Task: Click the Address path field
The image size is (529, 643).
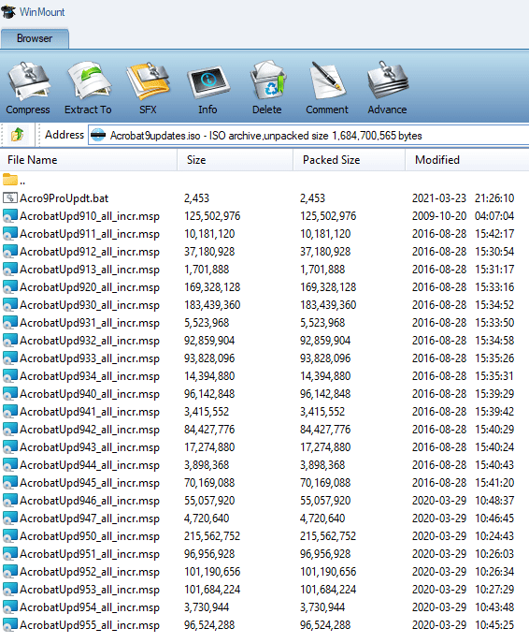Action: 308,136
